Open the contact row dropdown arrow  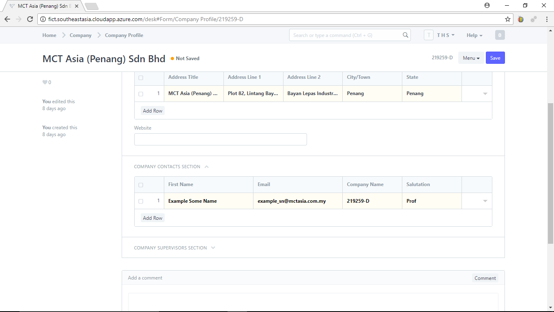click(x=485, y=201)
